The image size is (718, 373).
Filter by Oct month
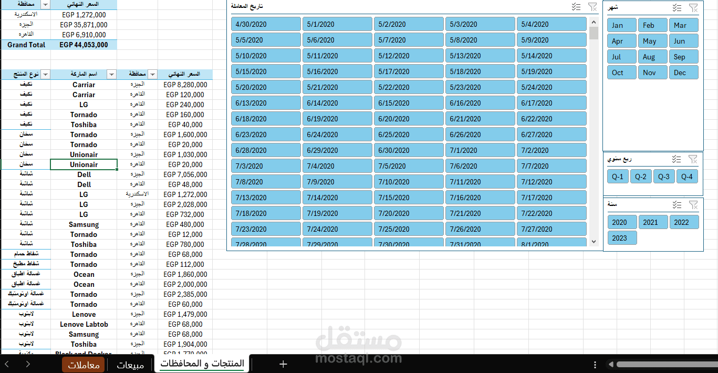pyautogui.click(x=622, y=72)
